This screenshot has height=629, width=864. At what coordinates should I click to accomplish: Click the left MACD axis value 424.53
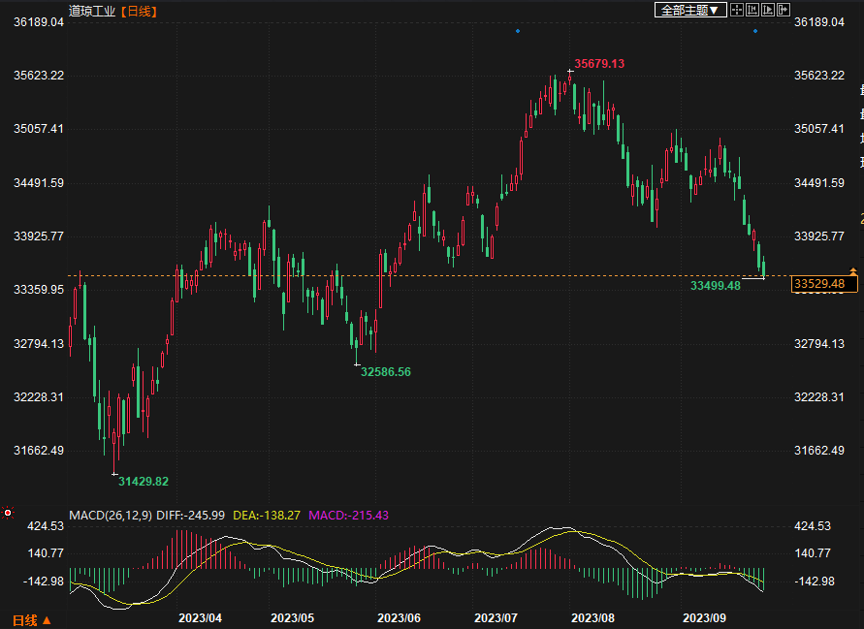point(46,526)
